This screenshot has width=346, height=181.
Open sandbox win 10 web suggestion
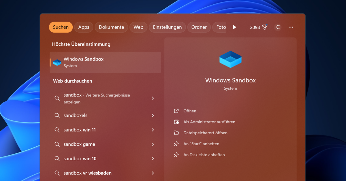coord(80,159)
